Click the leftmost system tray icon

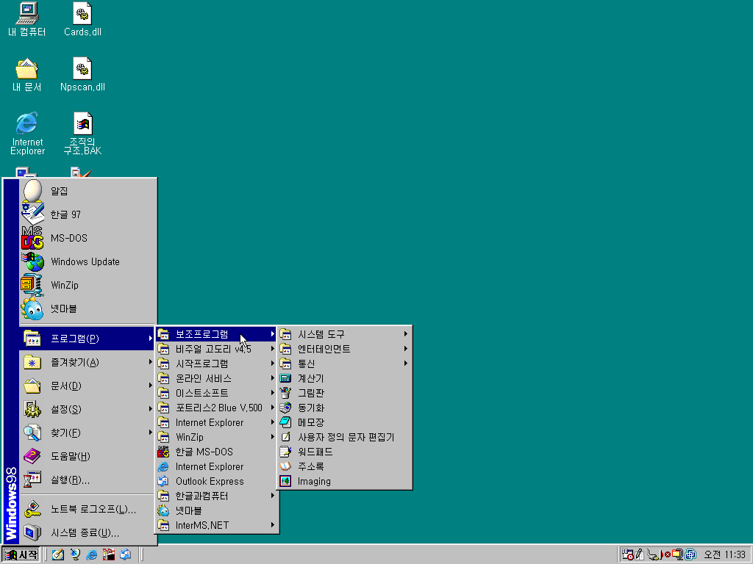(627, 555)
